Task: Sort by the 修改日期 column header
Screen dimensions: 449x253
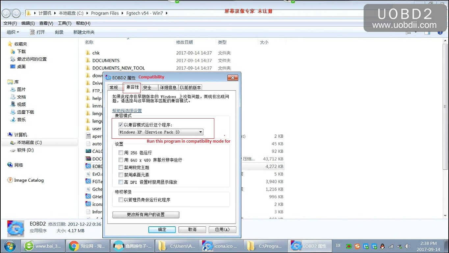Action: pyautogui.click(x=184, y=42)
